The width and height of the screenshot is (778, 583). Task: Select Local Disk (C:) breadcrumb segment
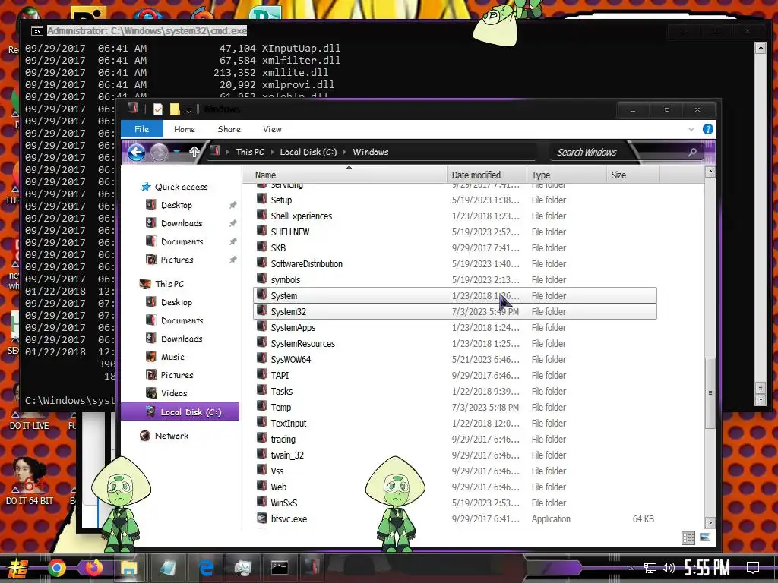pos(308,152)
